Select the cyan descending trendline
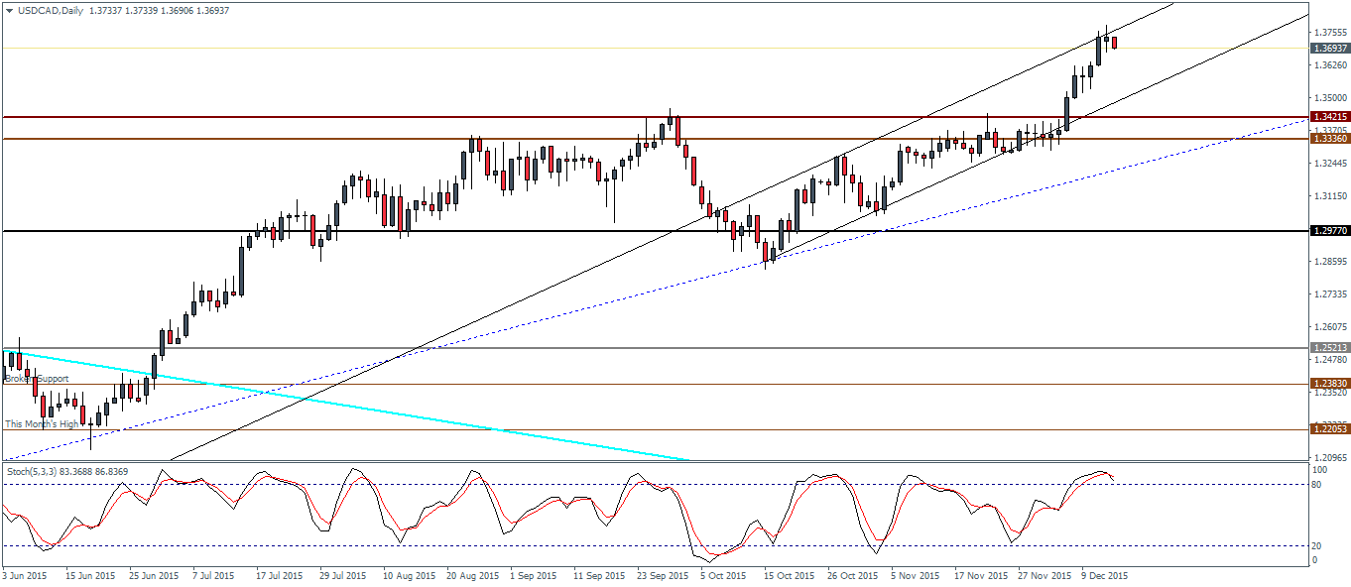The width and height of the screenshot is (1351, 587). click(x=397, y=408)
